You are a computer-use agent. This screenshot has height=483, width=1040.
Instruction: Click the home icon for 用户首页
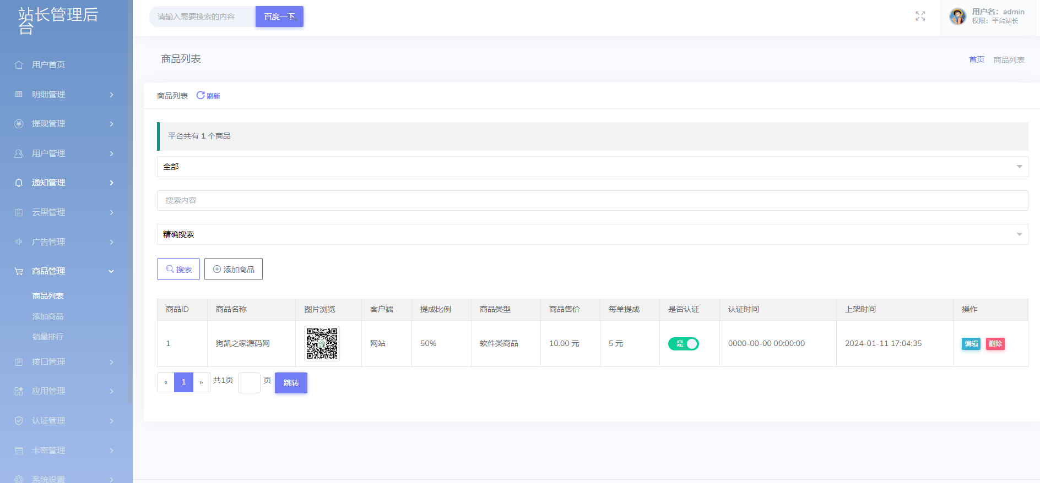point(19,65)
